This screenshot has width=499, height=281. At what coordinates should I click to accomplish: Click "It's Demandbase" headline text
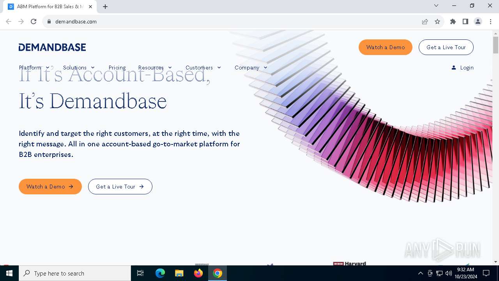pyautogui.click(x=93, y=101)
